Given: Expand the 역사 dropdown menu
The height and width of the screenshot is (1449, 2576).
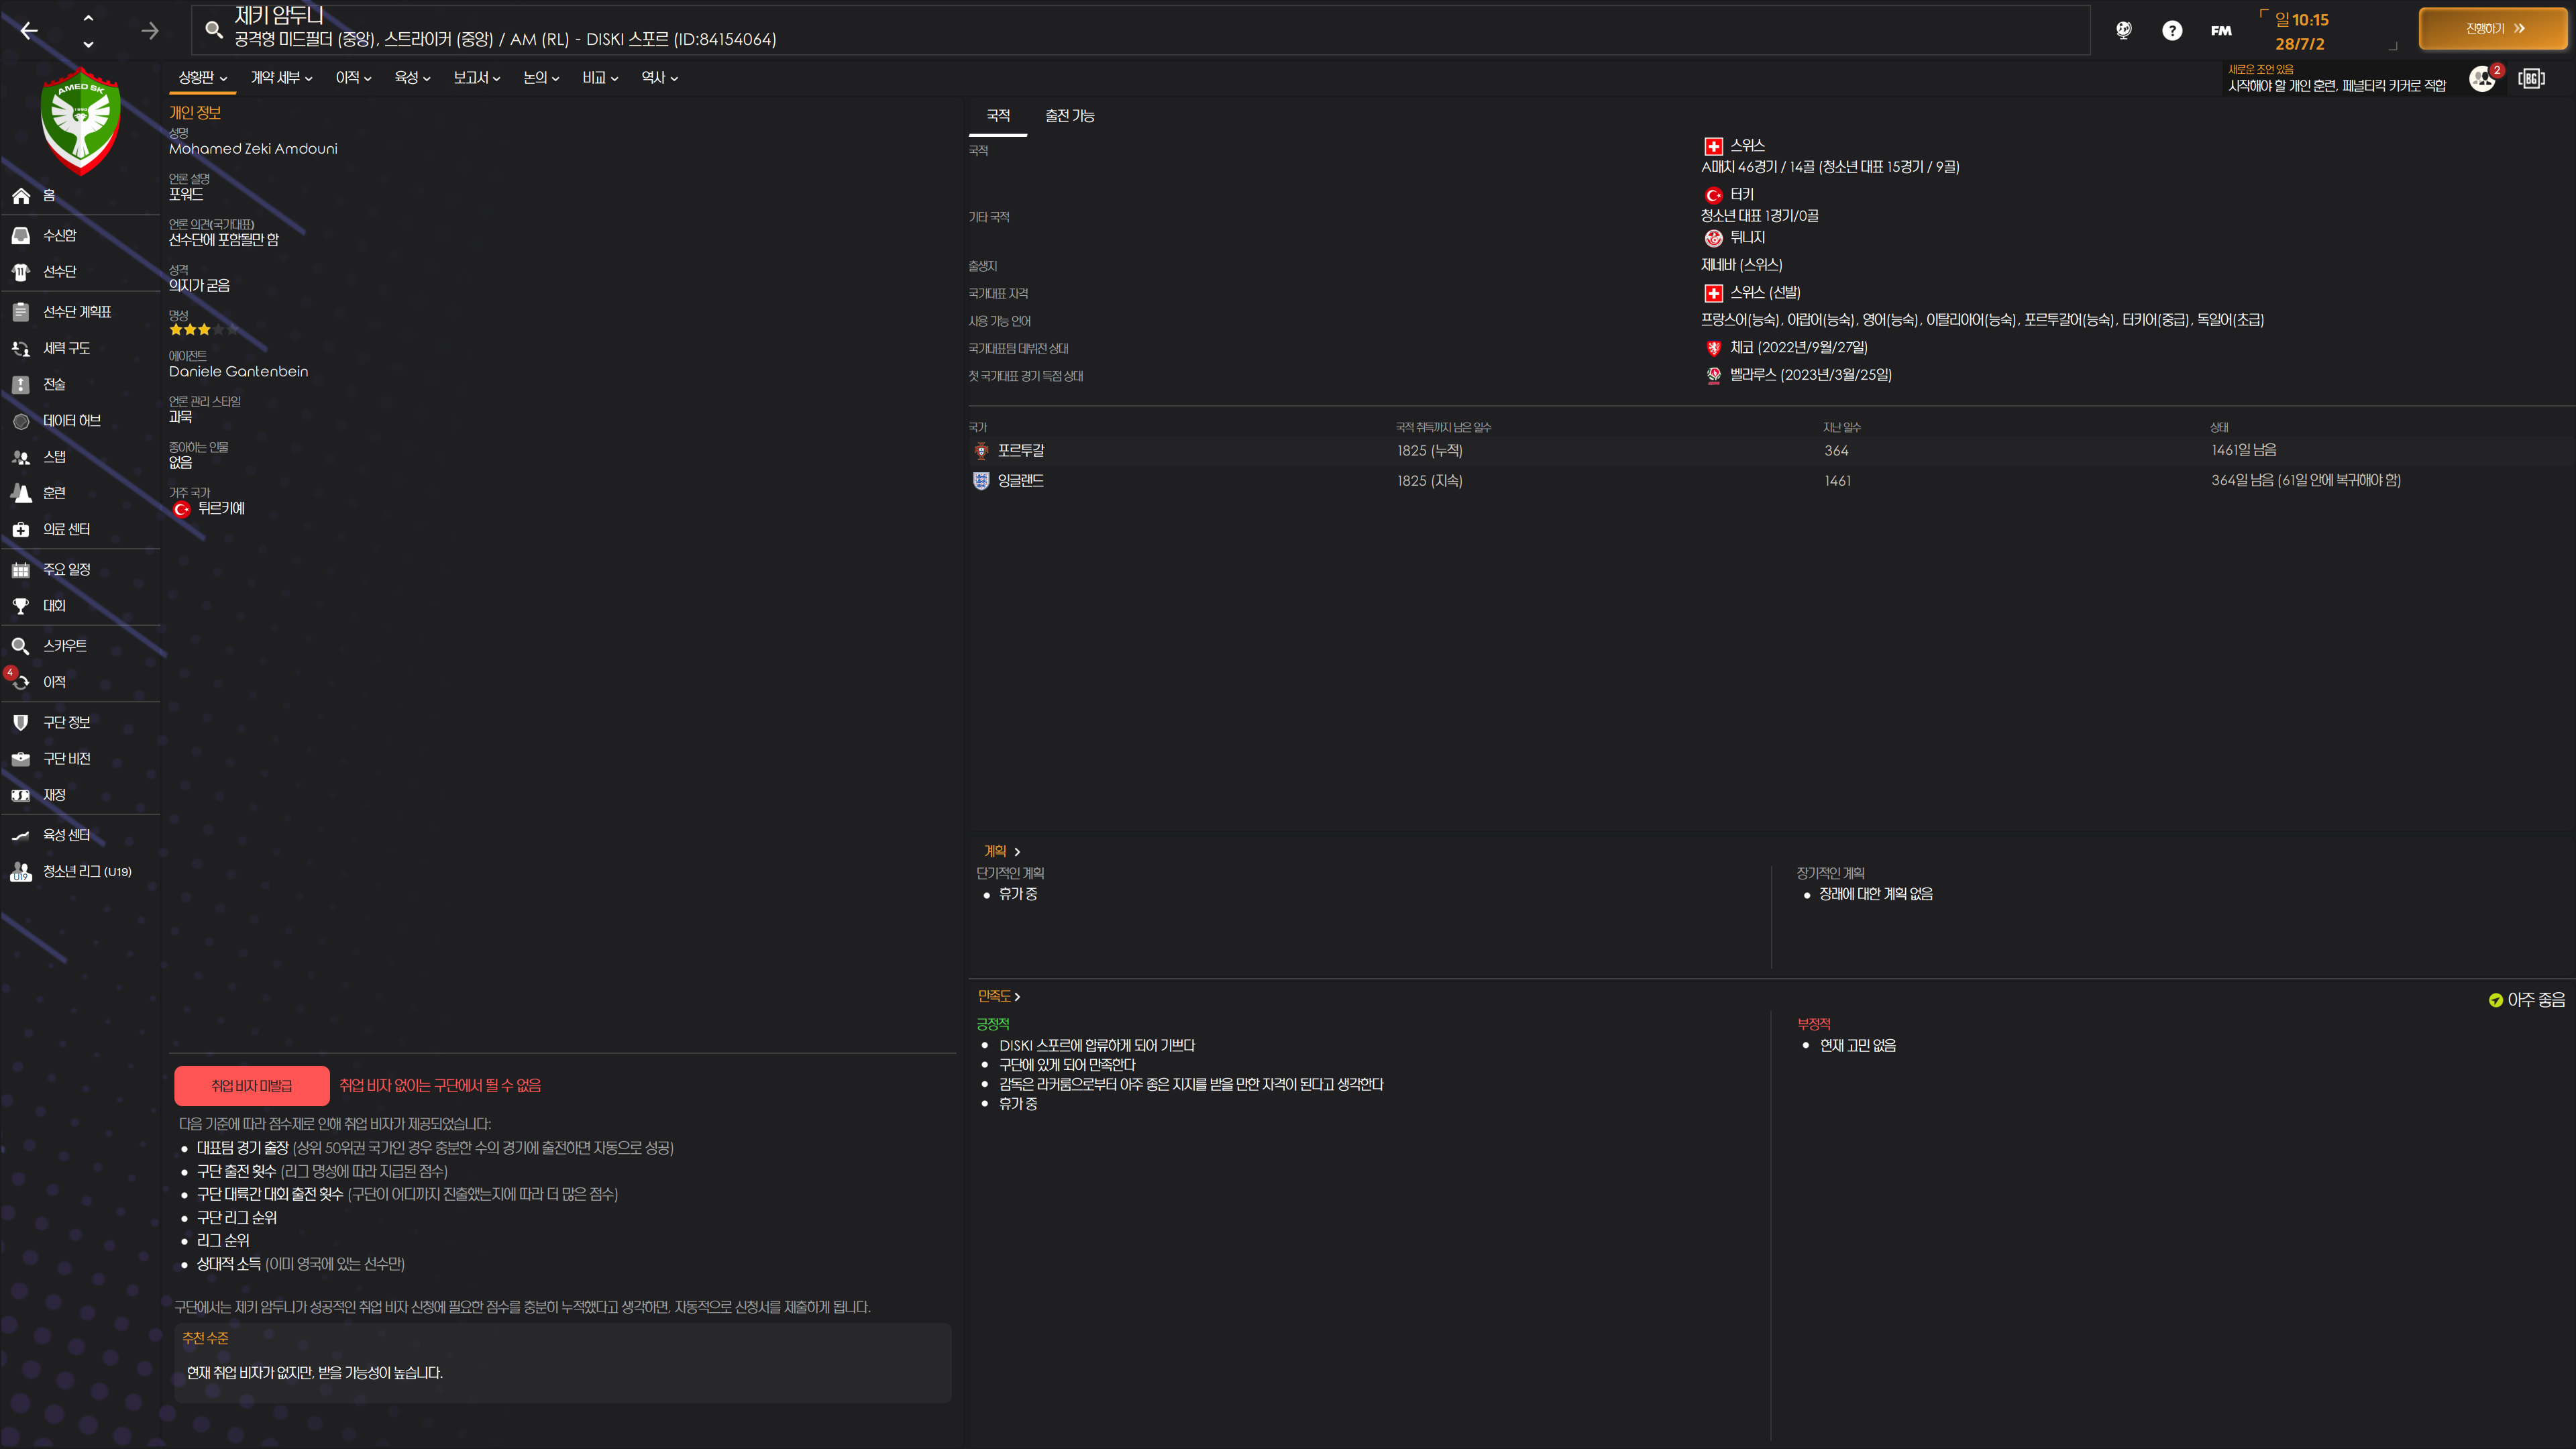Looking at the screenshot, I should pos(659,78).
